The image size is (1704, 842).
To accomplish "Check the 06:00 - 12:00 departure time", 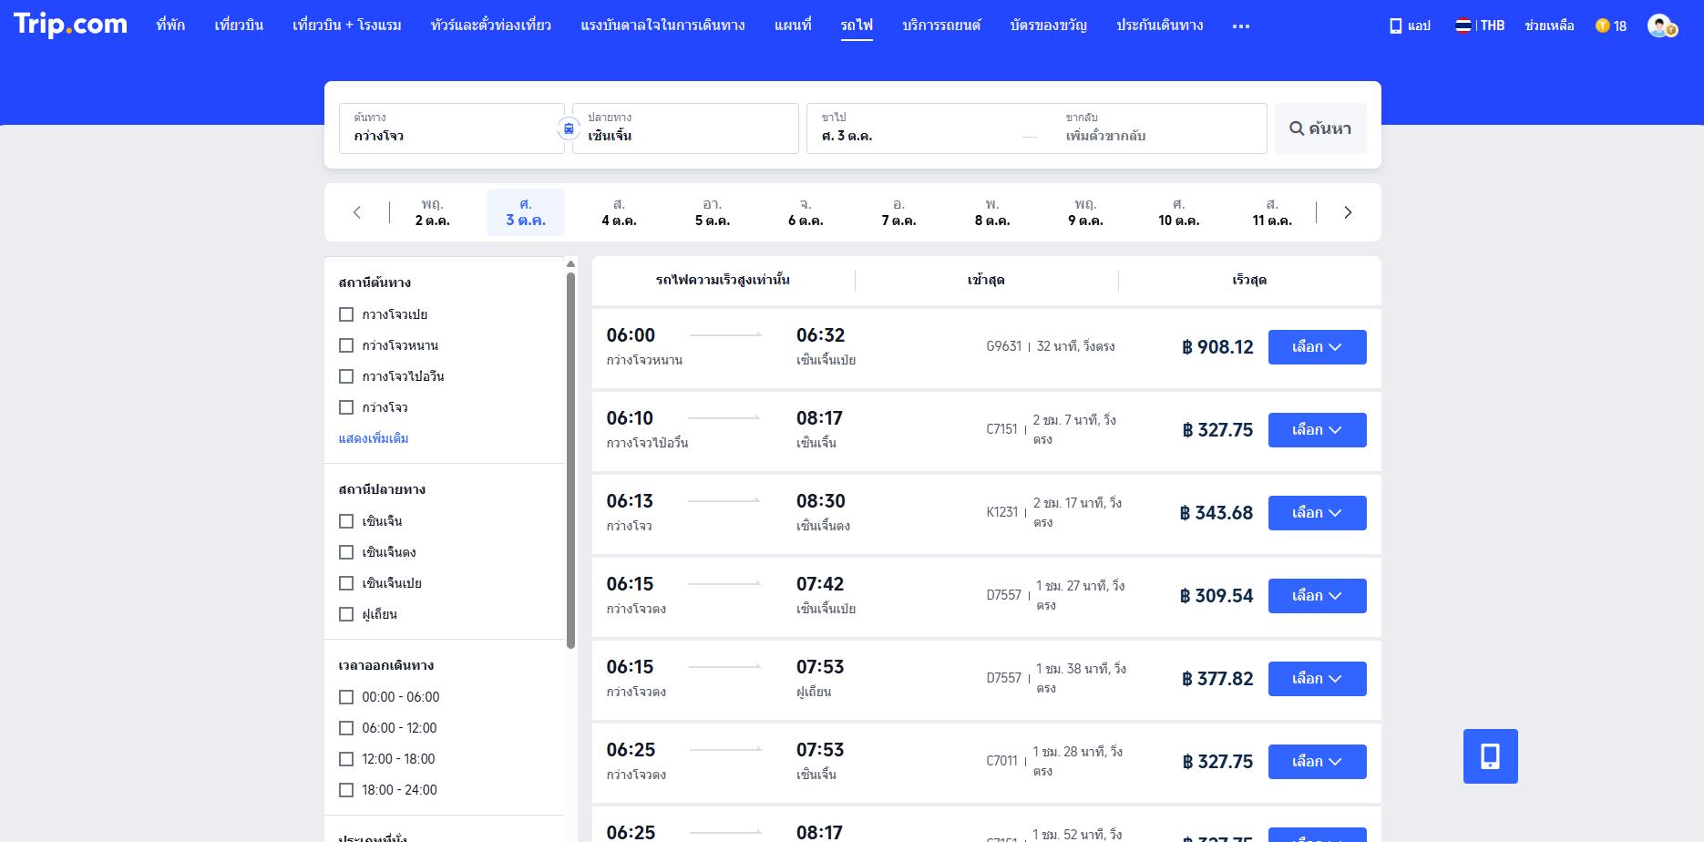I will [346, 728].
